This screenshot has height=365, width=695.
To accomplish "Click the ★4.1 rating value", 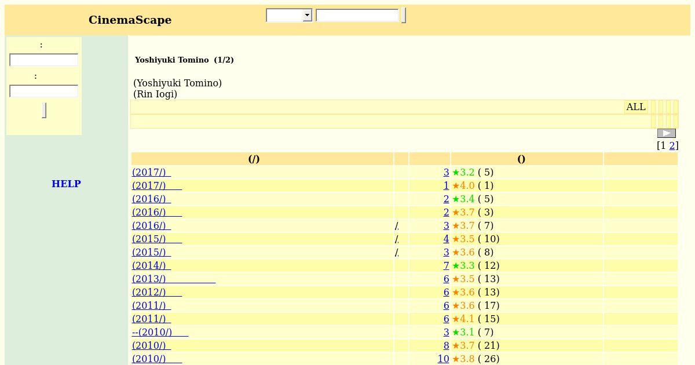I will click(463, 319).
